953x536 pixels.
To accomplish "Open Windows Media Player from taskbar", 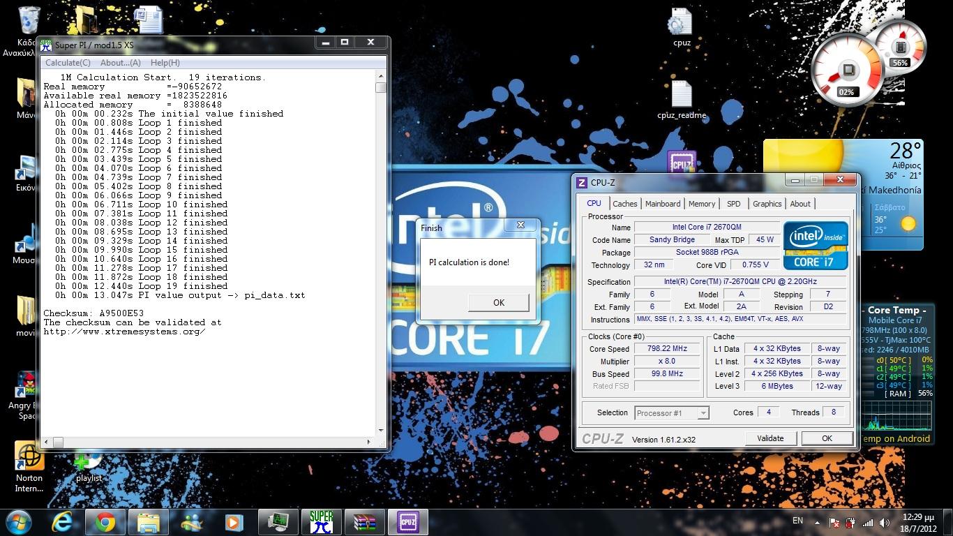I will [x=234, y=522].
